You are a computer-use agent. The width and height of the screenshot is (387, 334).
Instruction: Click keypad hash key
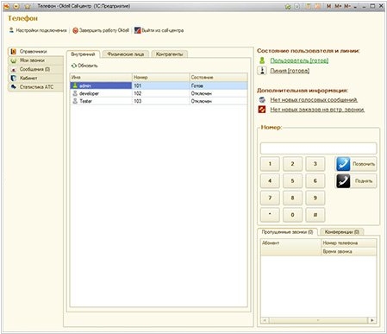(315, 215)
